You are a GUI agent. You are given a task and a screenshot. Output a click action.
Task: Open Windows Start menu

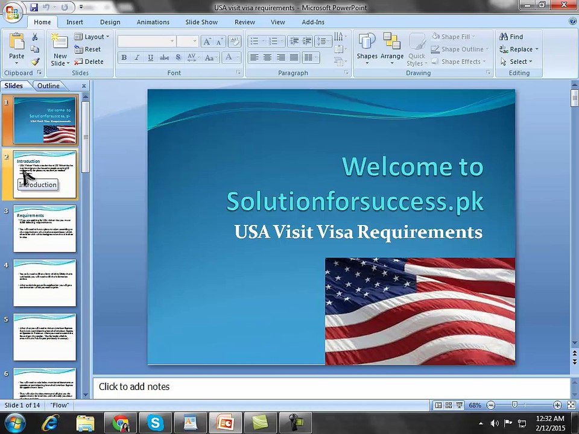15,423
